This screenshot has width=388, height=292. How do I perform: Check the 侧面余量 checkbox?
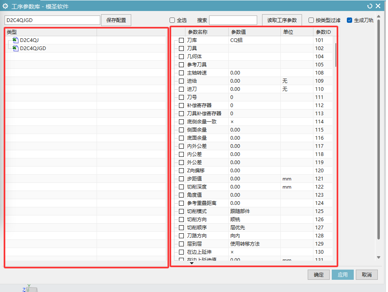coord(181,130)
